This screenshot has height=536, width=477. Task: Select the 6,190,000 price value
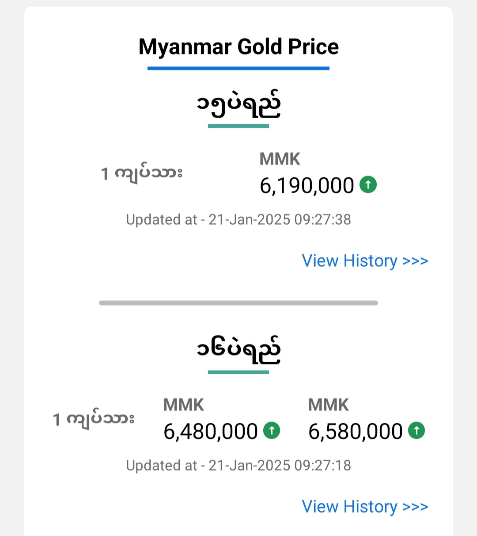307,186
